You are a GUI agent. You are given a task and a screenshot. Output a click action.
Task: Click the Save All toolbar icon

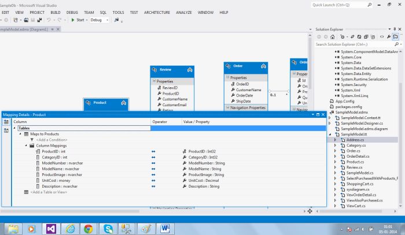[39, 20]
